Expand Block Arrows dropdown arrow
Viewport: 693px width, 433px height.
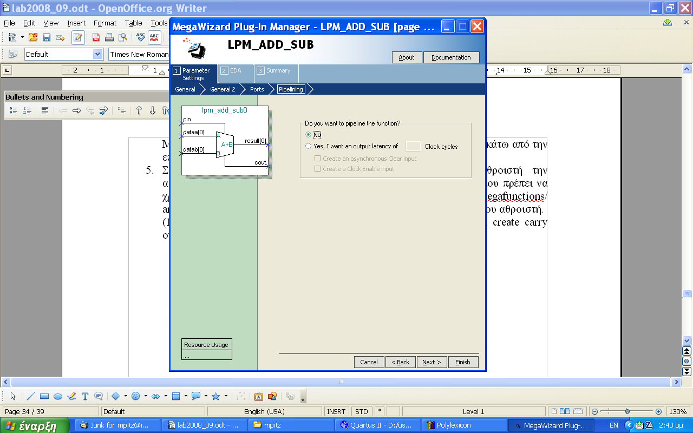point(165,396)
